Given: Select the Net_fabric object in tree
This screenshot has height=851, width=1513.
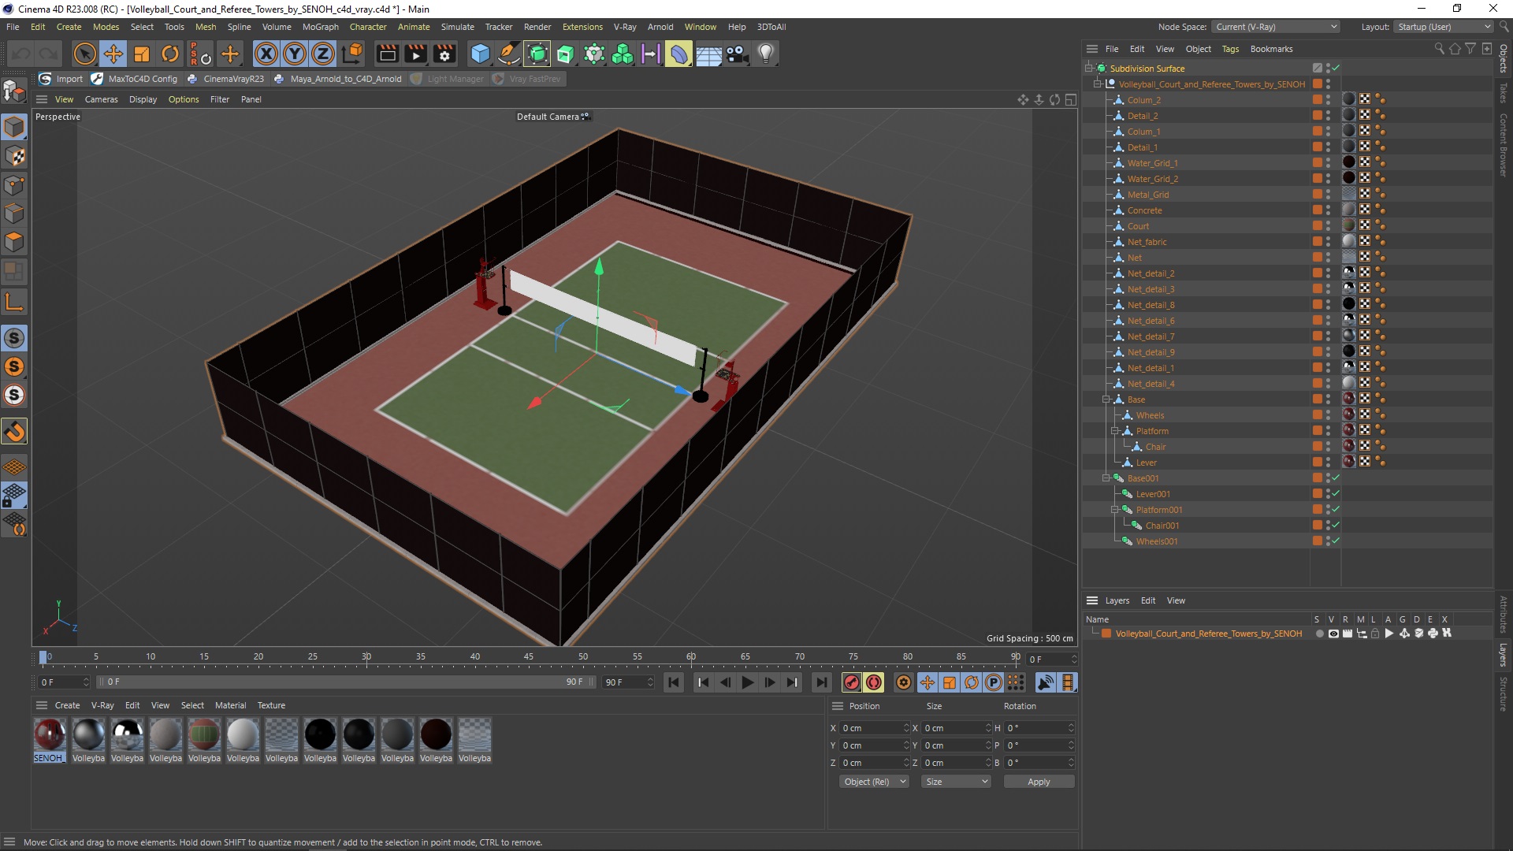Looking at the screenshot, I should click(x=1147, y=242).
